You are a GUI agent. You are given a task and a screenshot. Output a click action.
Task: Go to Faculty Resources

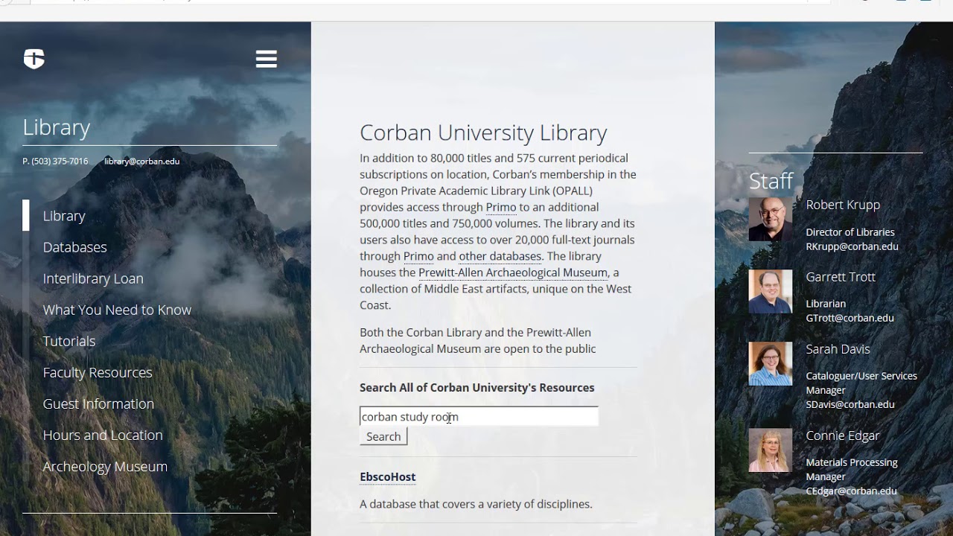98,372
